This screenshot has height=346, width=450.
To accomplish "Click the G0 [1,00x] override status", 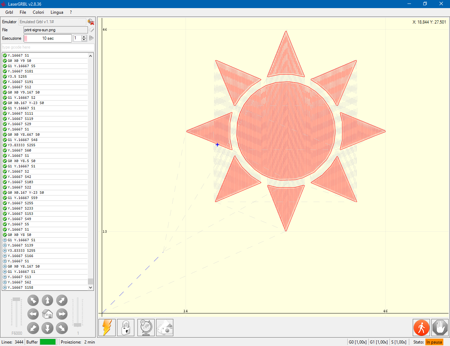I will (x=358, y=342).
